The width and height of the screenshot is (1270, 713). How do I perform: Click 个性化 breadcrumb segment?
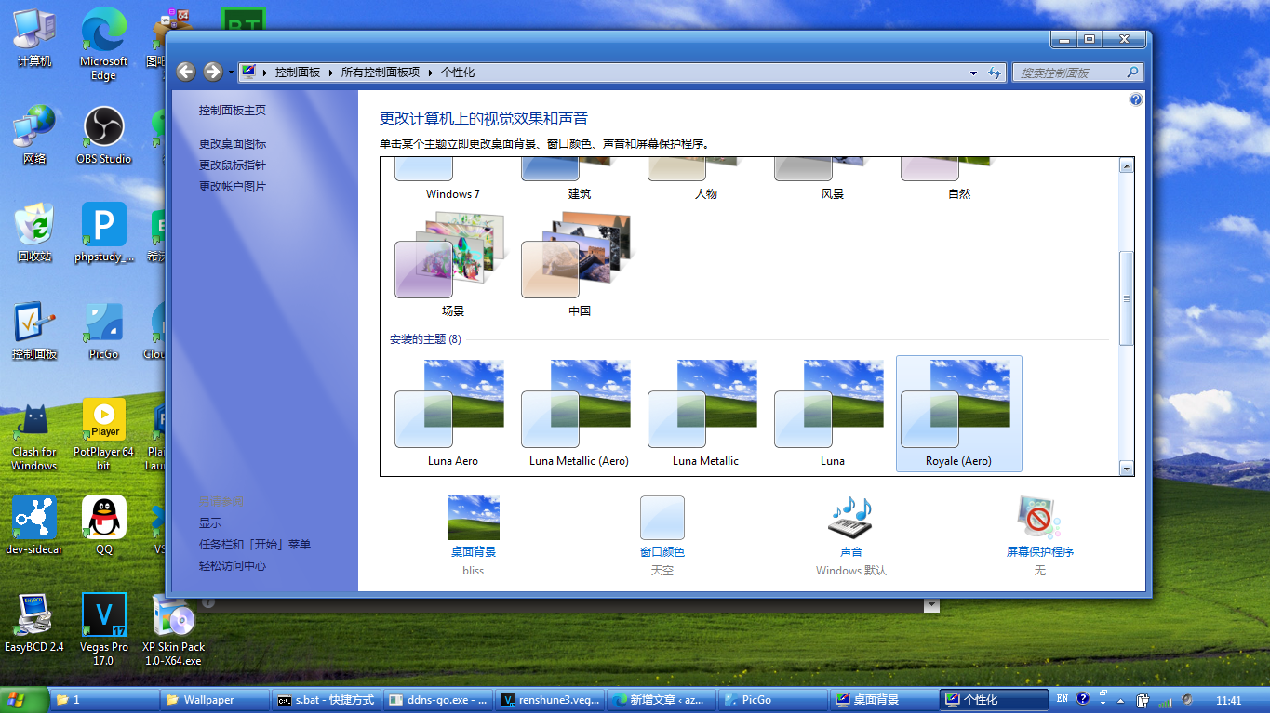457,73
